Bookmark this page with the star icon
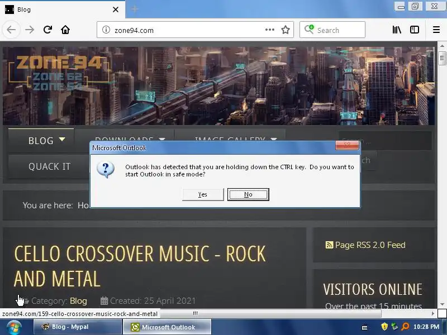 (286, 30)
